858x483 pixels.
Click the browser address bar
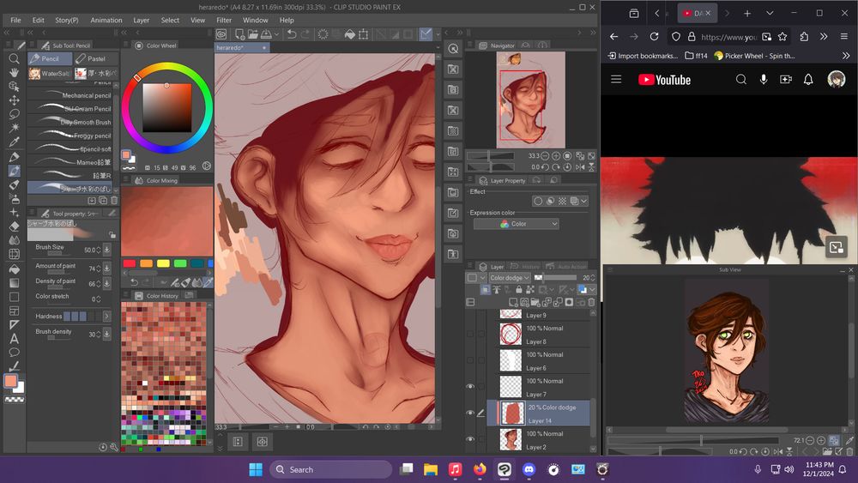pyautogui.click(x=729, y=37)
